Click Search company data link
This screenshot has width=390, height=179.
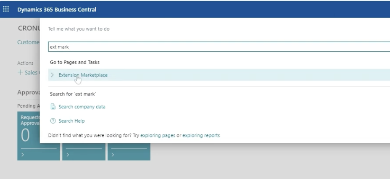82,107
